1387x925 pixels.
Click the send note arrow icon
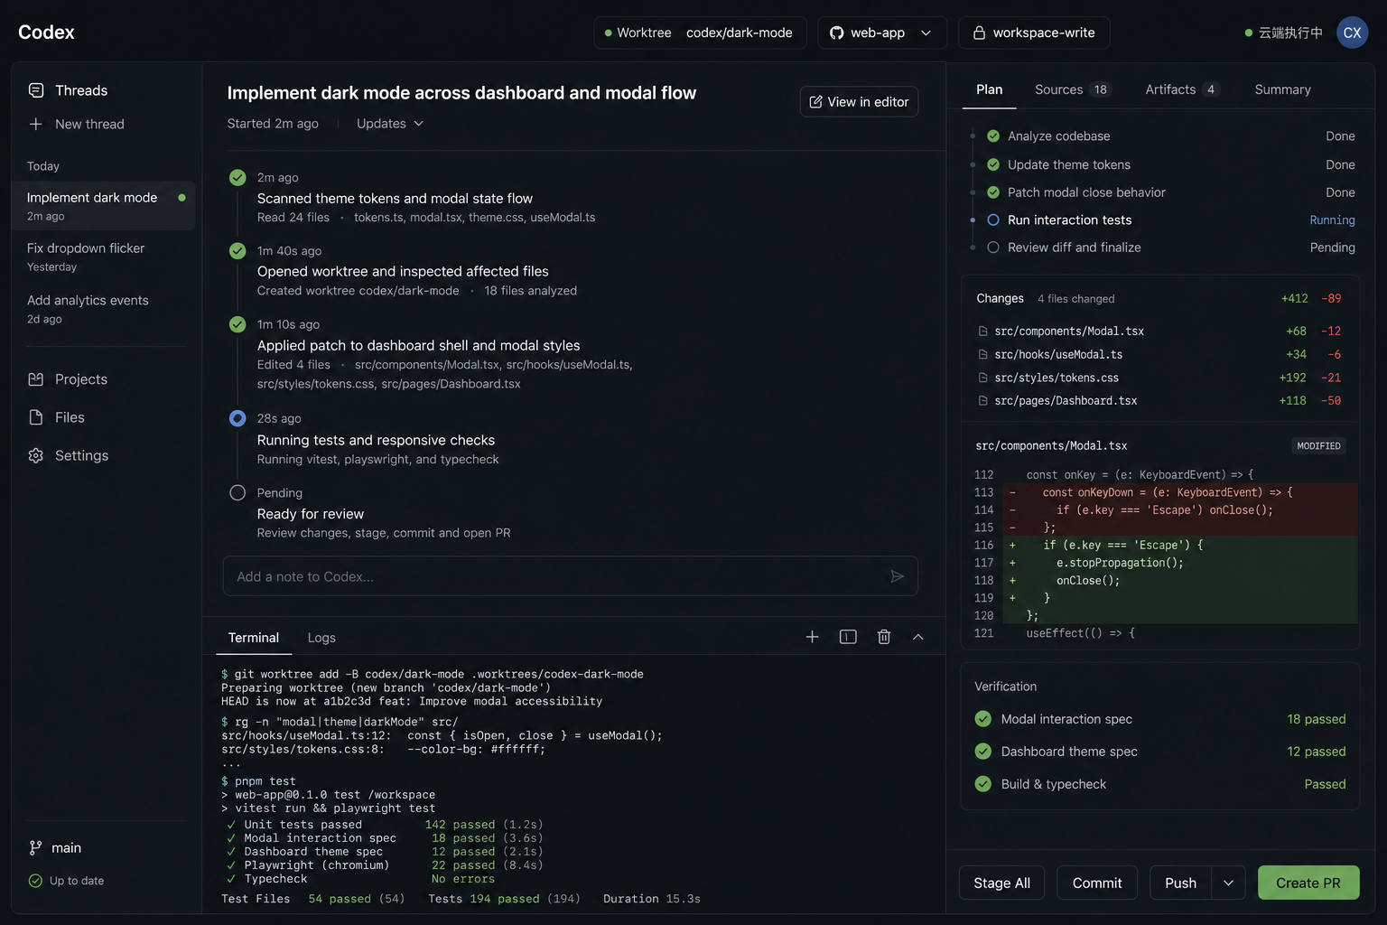(897, 576)
